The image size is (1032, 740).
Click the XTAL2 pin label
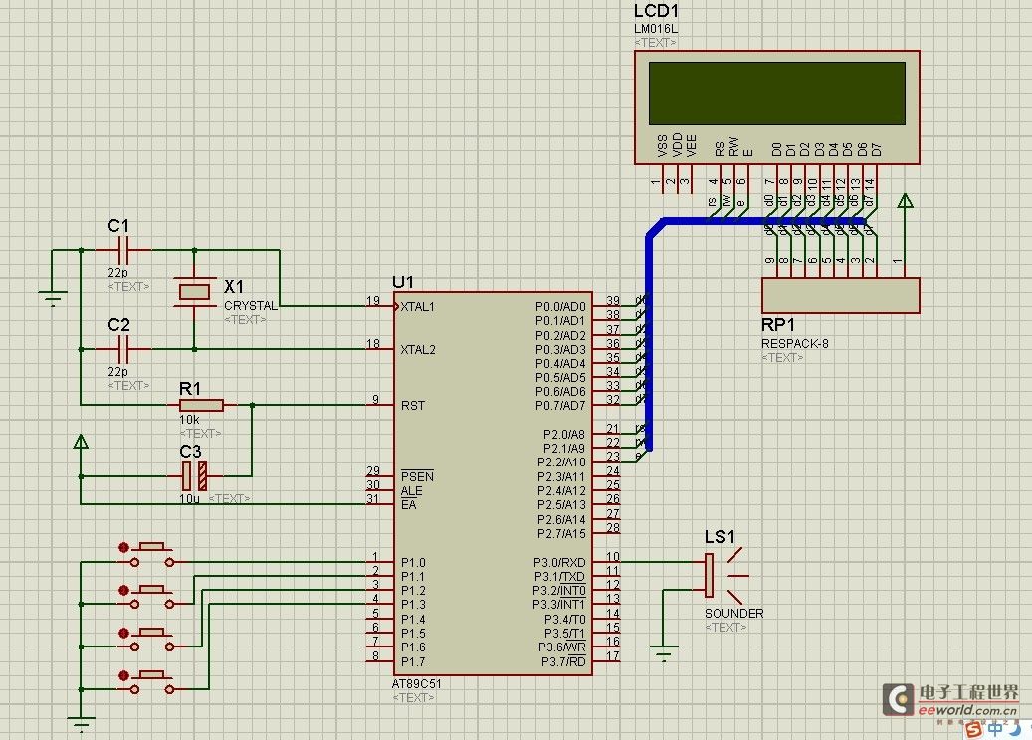click(418, 349)
